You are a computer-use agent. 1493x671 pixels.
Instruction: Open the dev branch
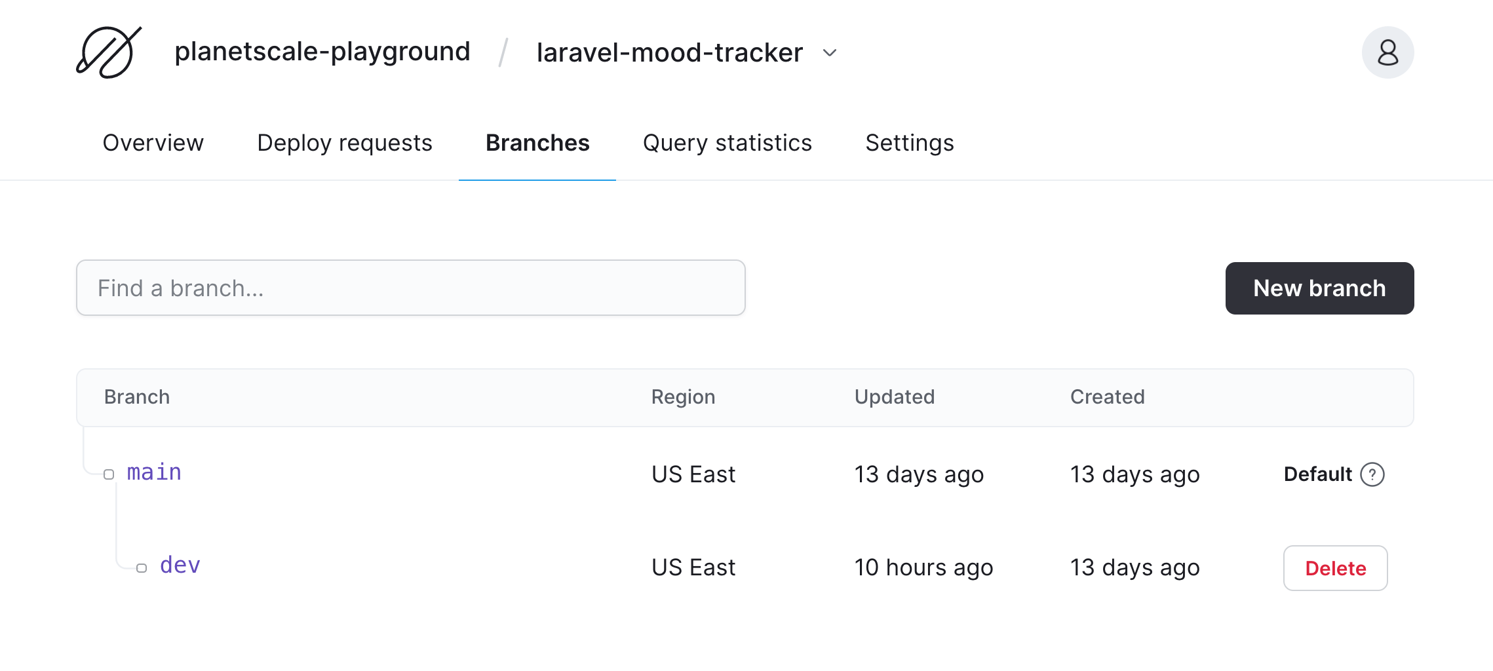tap(180, 566)
